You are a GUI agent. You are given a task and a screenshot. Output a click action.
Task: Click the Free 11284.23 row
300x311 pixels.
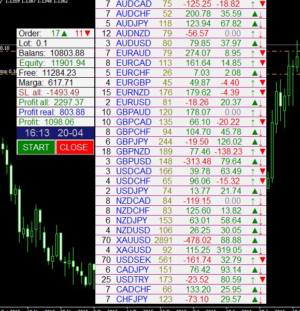(x=55, y=73)
